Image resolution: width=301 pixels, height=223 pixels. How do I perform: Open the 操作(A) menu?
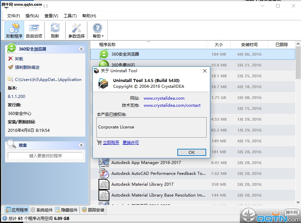click(32, 16)
